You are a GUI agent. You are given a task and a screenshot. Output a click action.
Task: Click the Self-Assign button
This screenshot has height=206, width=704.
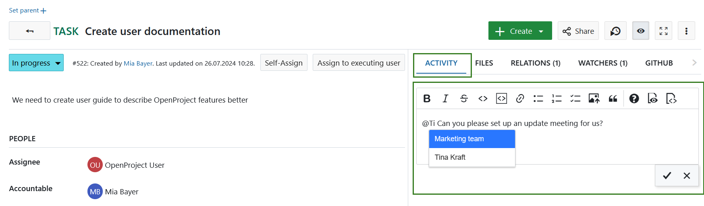pos(284,63)
